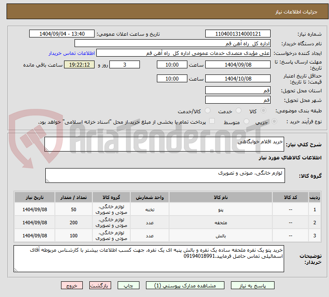Click the ردیف column header
The image size is (329, 297).
click(x=315, y=197)
